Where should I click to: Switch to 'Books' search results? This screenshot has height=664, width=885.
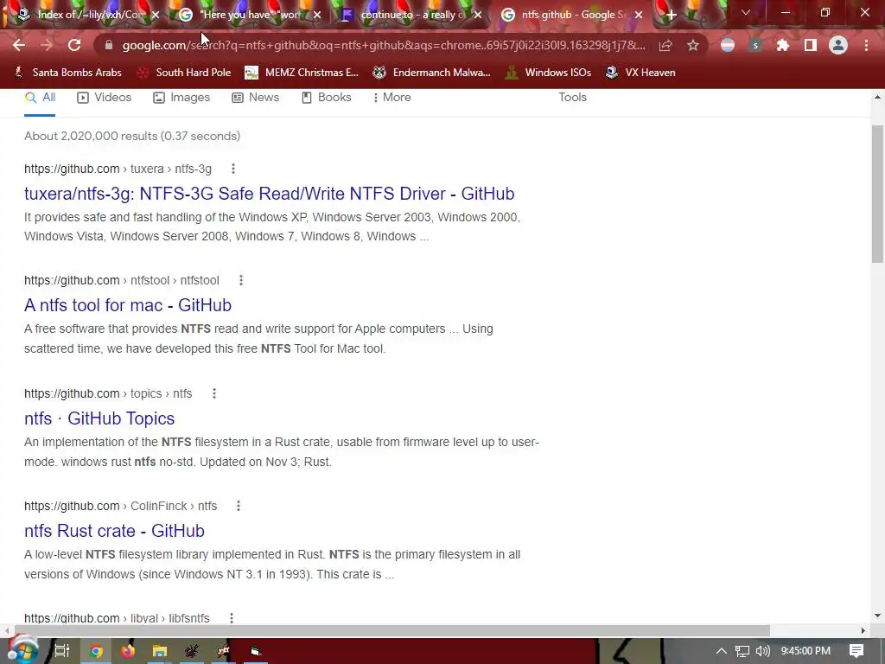click(x=327, y=97)
